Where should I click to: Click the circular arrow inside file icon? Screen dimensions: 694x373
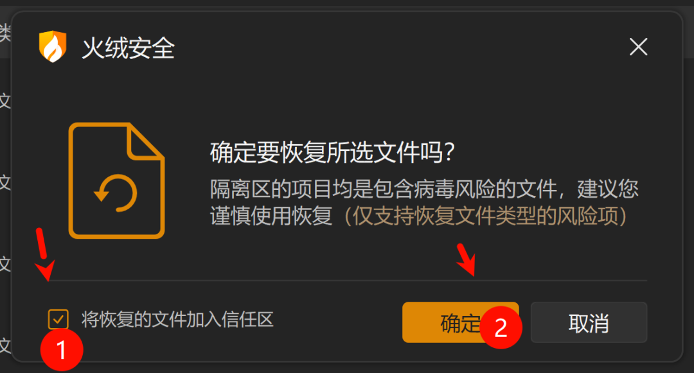(x=116, y=193)
